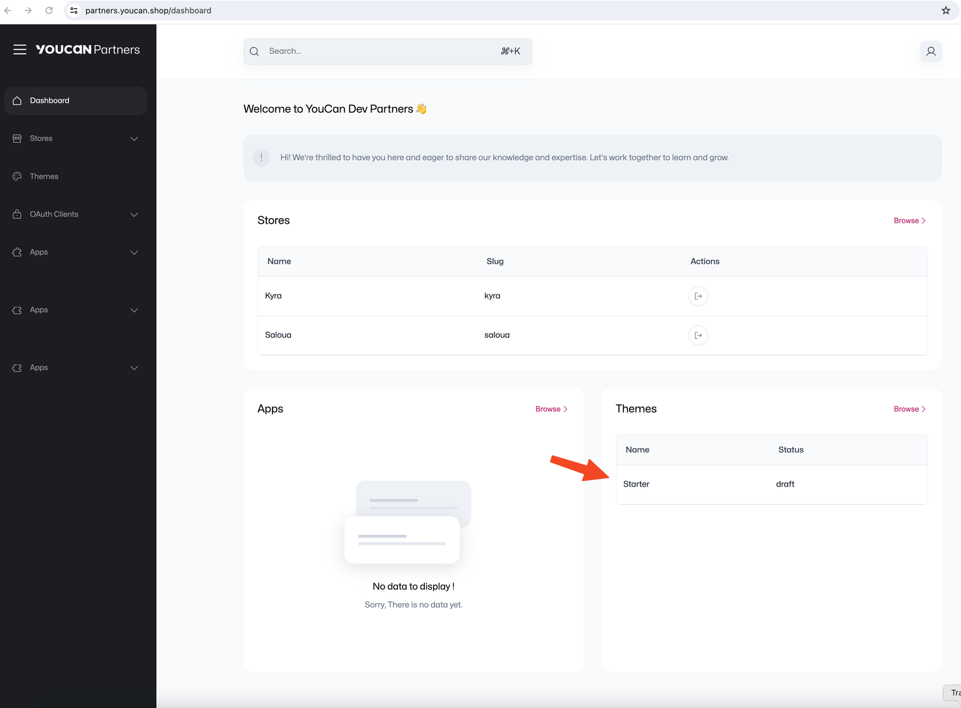Click the YouCan Partners logo
The width and height of the screenshot is (961, 708).
point(87,49)
